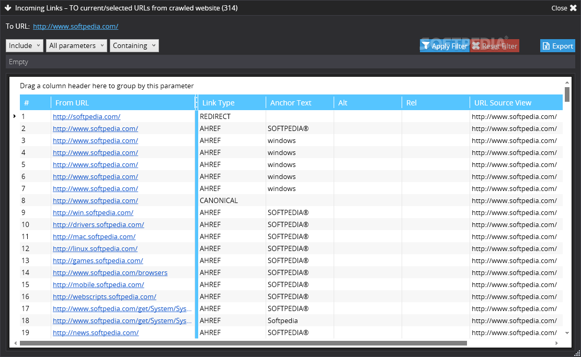Open http://webscripts.softpedia.com/ link

(x=105, y=296)
